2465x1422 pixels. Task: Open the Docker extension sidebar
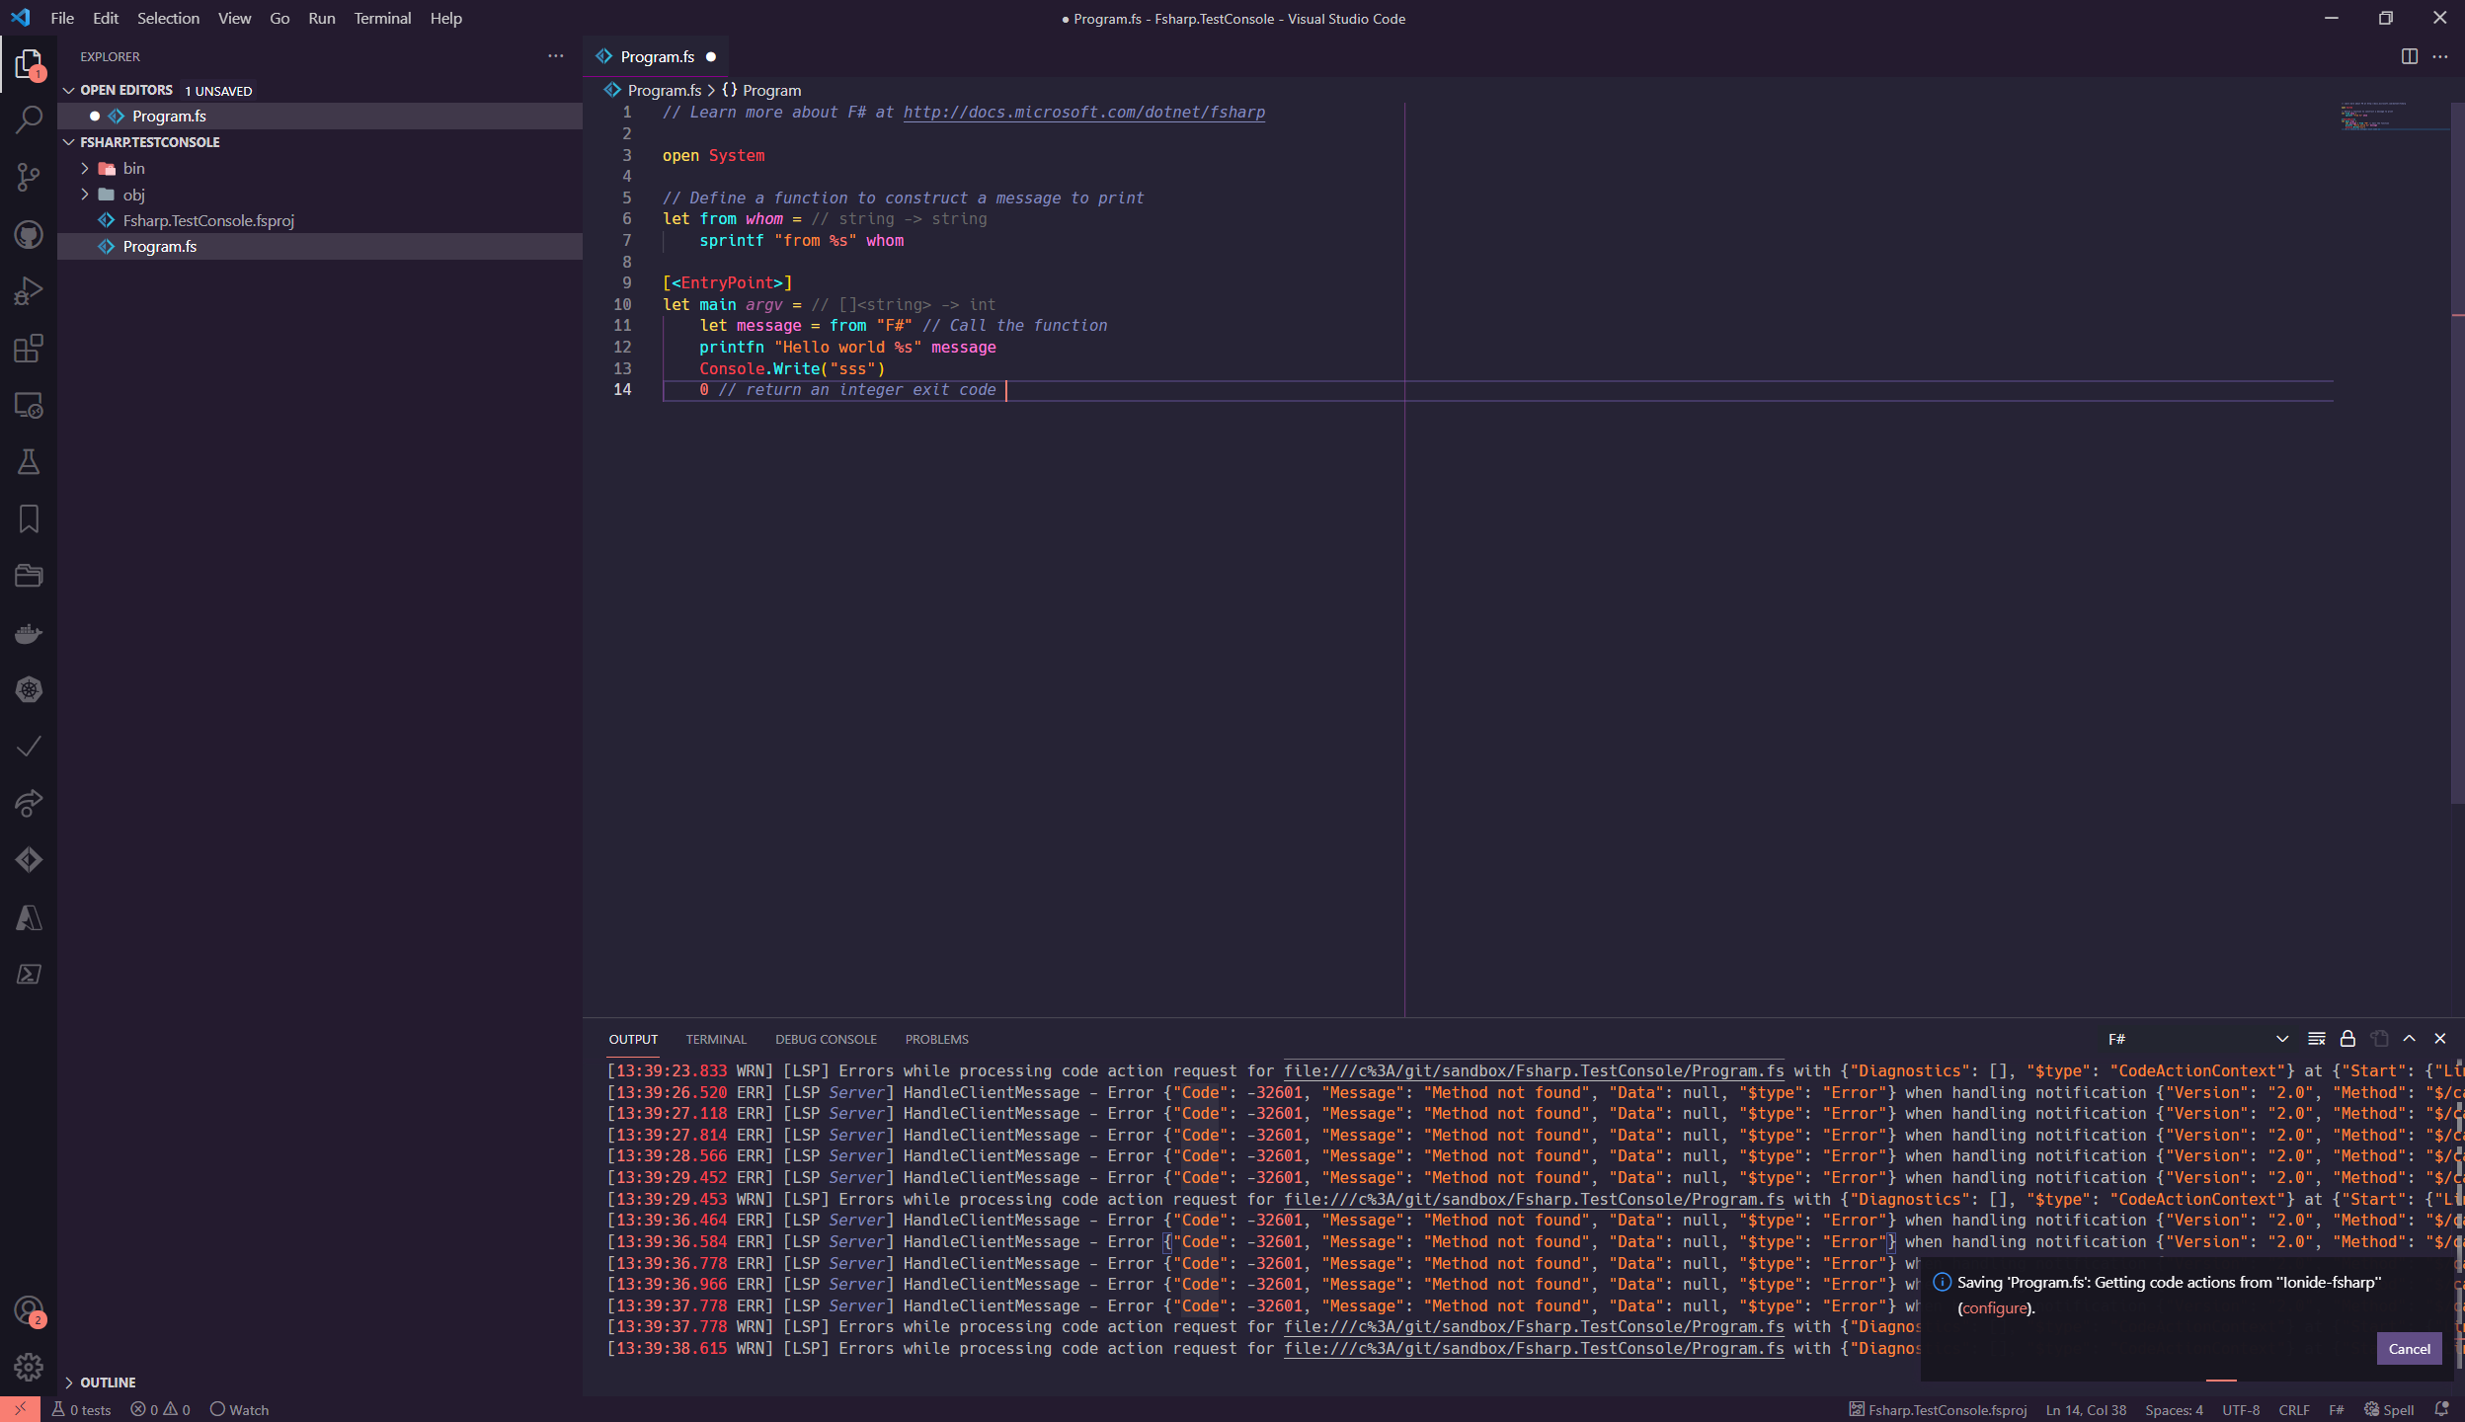29,633
